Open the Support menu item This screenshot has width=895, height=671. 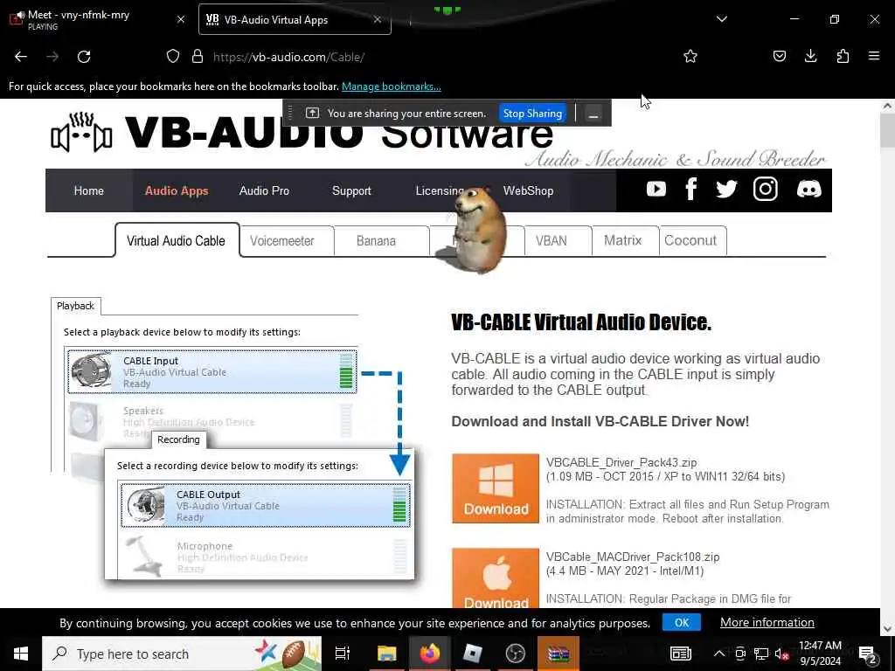(351, 190)
